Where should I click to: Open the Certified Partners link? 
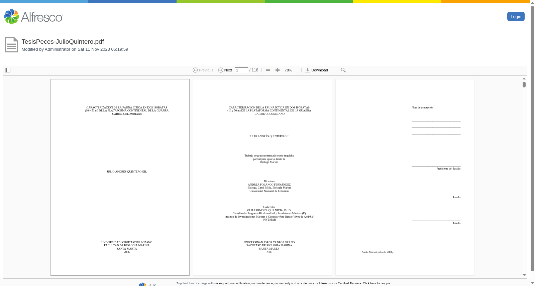click(349, 283)
